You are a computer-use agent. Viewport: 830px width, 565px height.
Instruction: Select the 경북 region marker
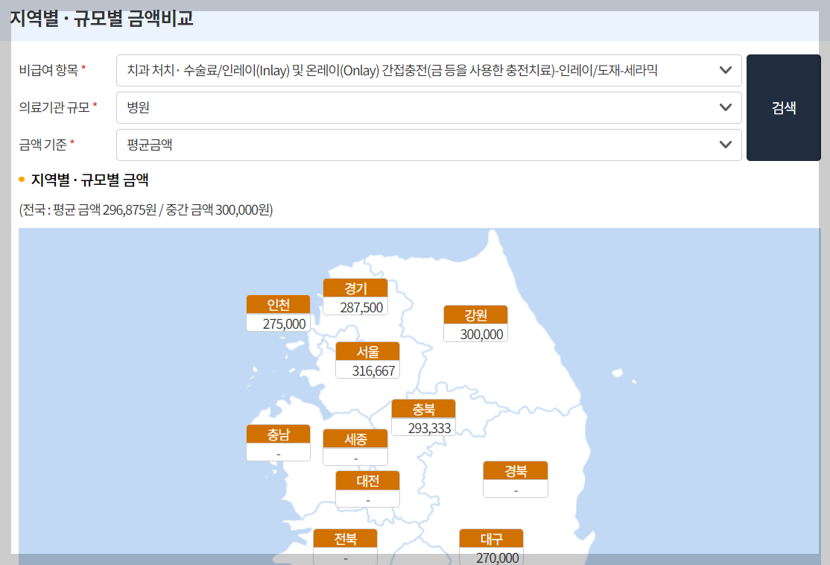(515, 479)
